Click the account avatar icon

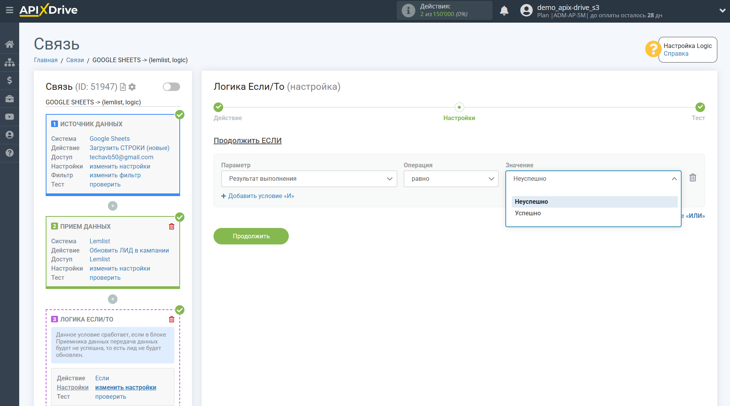[x=526, y=10]
